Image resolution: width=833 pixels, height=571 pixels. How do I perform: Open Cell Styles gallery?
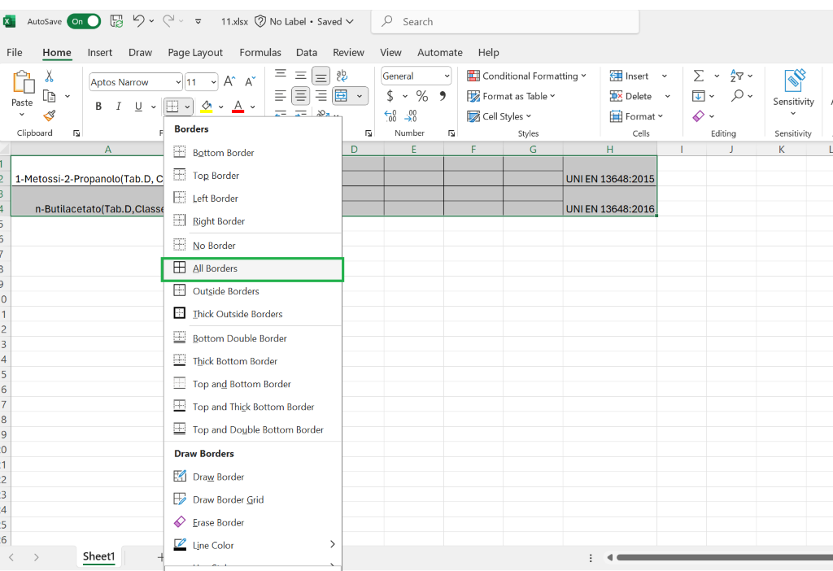click(499, 116)
